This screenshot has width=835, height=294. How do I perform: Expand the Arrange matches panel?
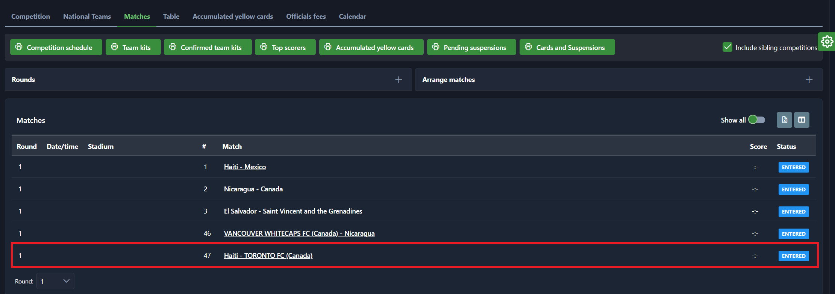click(809, 80)
